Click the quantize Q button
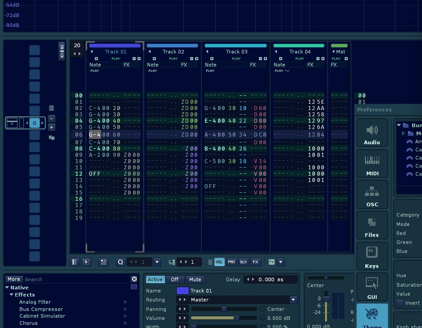The height and width of the screenshot is (328, 422). pyautogui.click(x=120, y=262)
